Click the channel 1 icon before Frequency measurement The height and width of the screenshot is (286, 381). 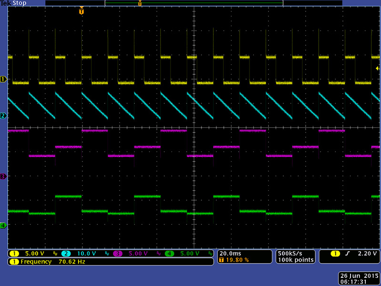click(15, 262)
